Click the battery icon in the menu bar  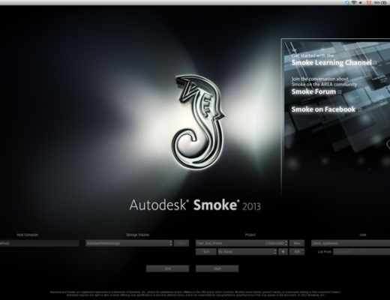click(383, 2)
